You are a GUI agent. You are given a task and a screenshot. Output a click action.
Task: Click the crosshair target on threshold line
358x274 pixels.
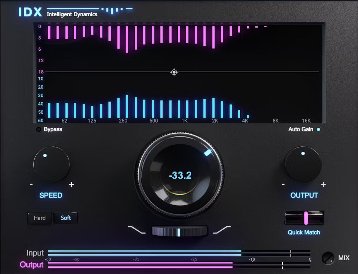[x=174, y=72]
